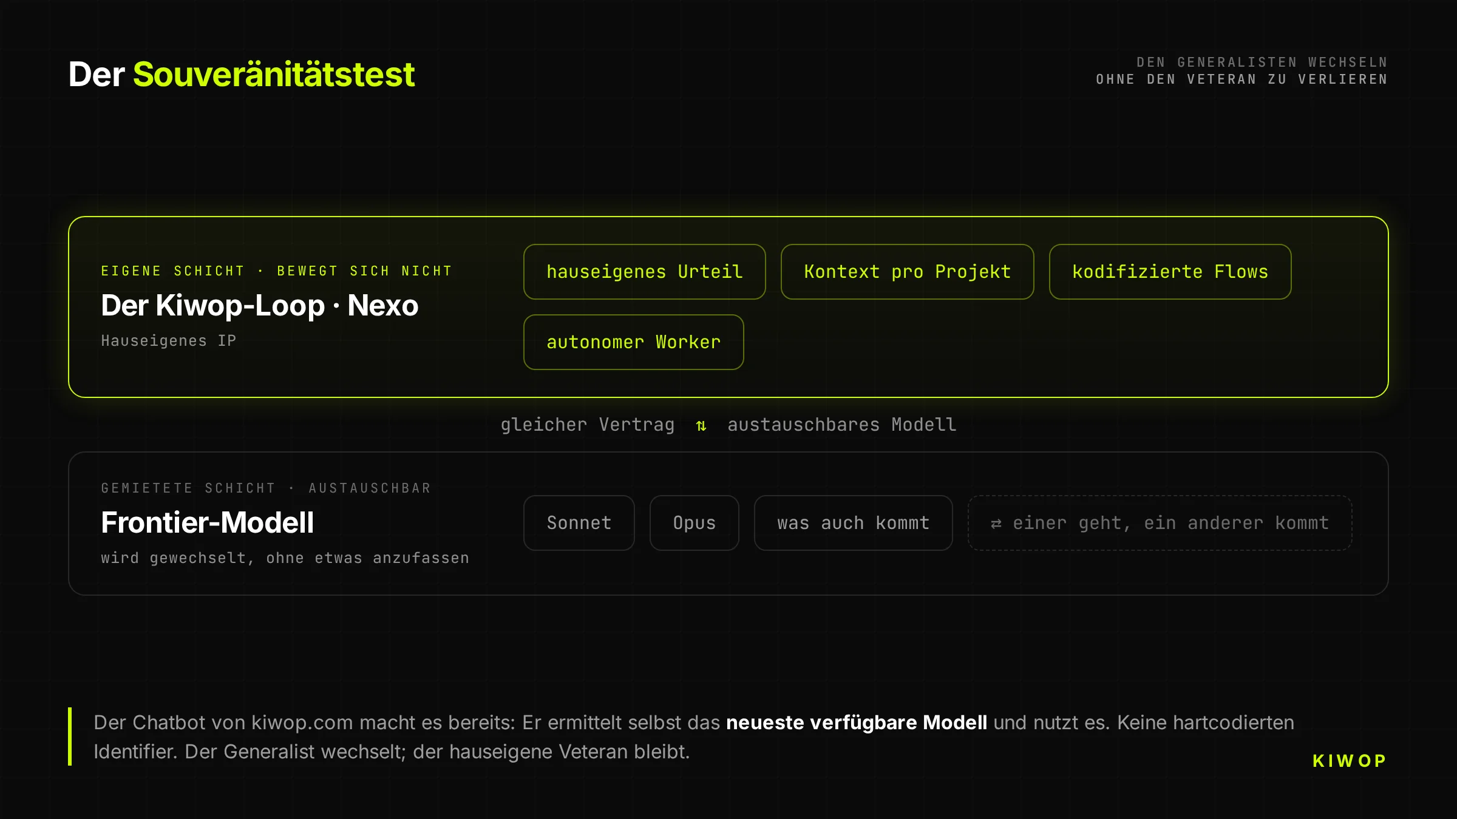The height and width of the screenshot is (819, 1457).
Task: Click the 'Der Souveränitätstest' title
Action: tap(242, 74)
